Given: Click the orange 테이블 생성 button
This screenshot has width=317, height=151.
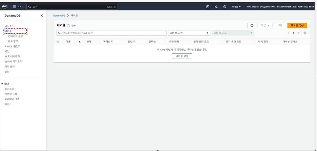Looking at the screenshot, I should pyautogui.click(x=297, y=25).
